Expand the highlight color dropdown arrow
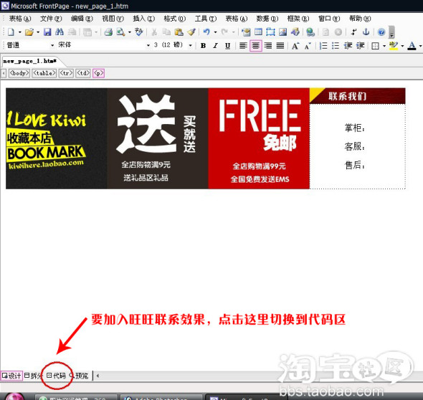 click(402, 46)
